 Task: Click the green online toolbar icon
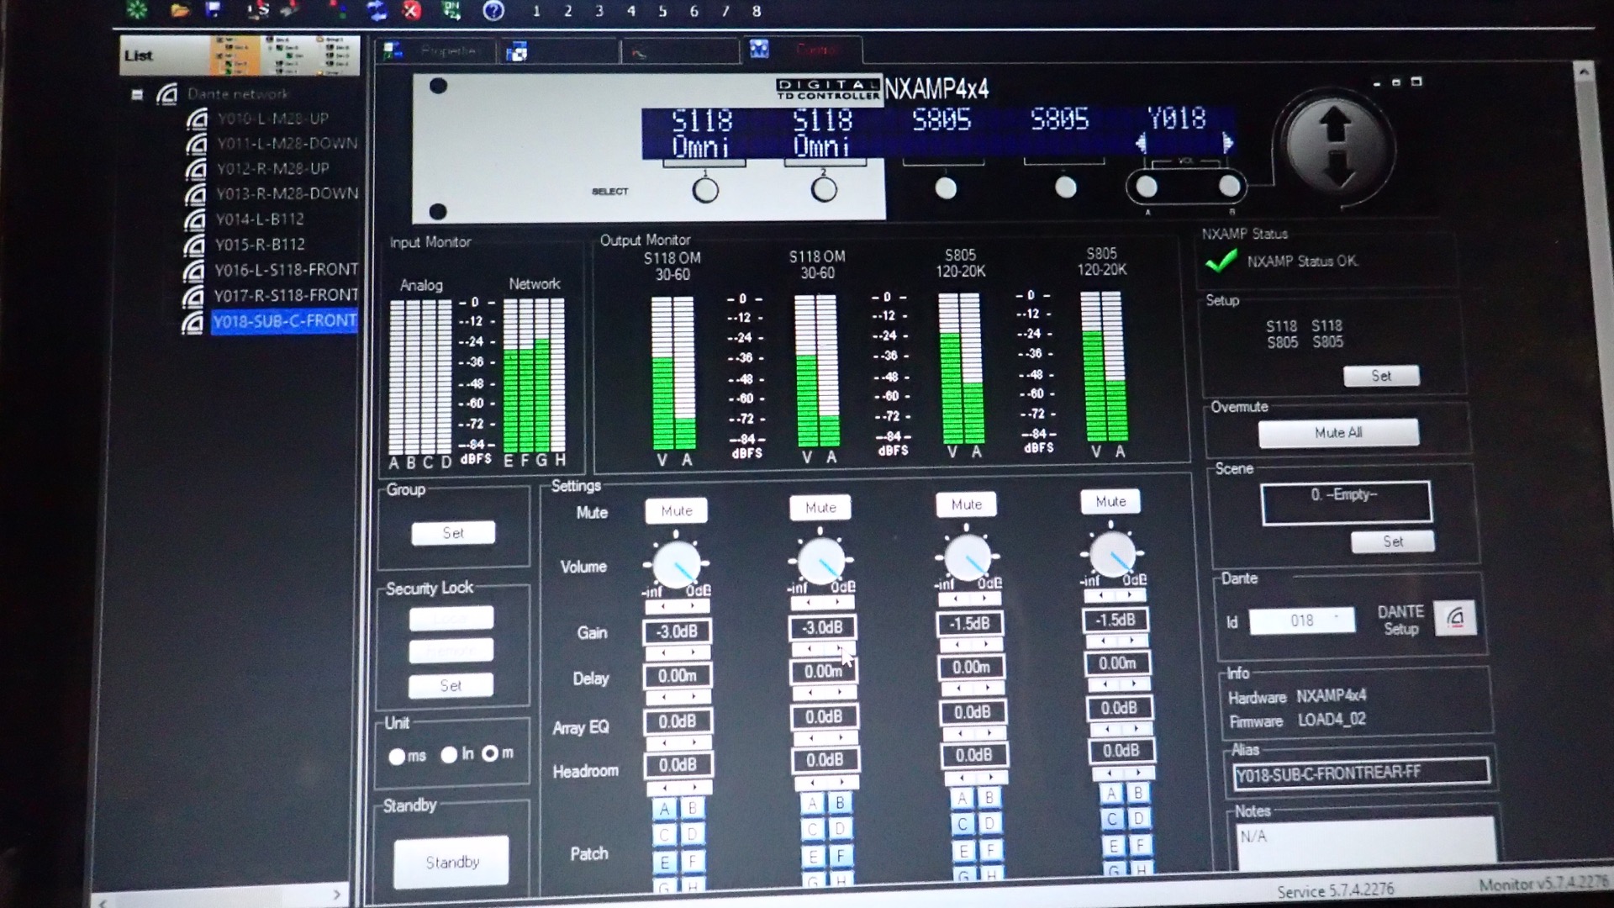451,10
